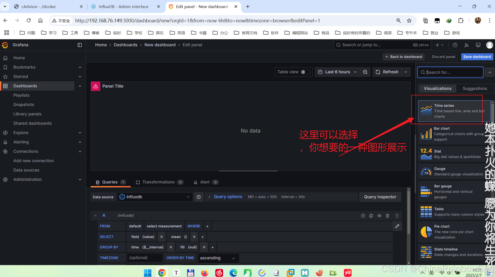Open the news feed icon in top bar
The width and height of the screenshot is (495, 277).
466,45
